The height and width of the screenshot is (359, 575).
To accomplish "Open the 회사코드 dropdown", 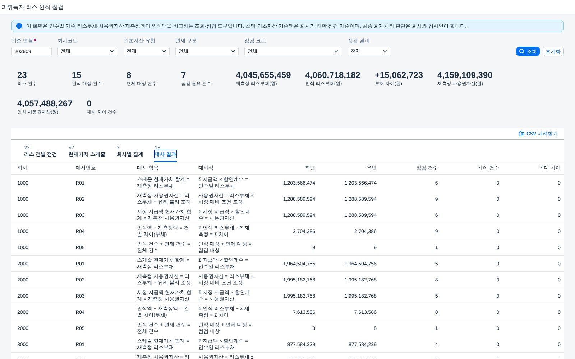I will point(88,51).
